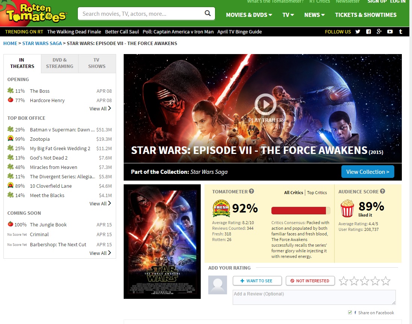Switch to All Critics view
Viewport: 412px width, 324px height.
(x=294, y=193)
